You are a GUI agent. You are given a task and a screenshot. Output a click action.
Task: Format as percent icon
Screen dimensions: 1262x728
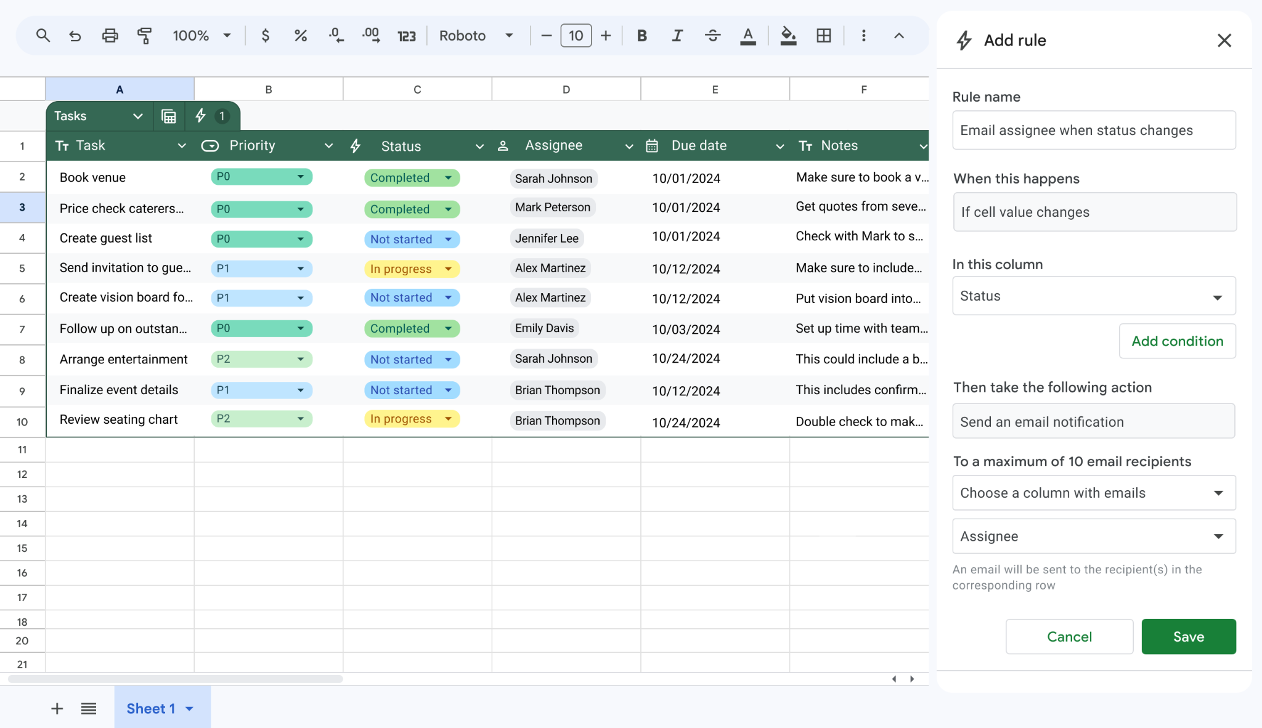301,36
